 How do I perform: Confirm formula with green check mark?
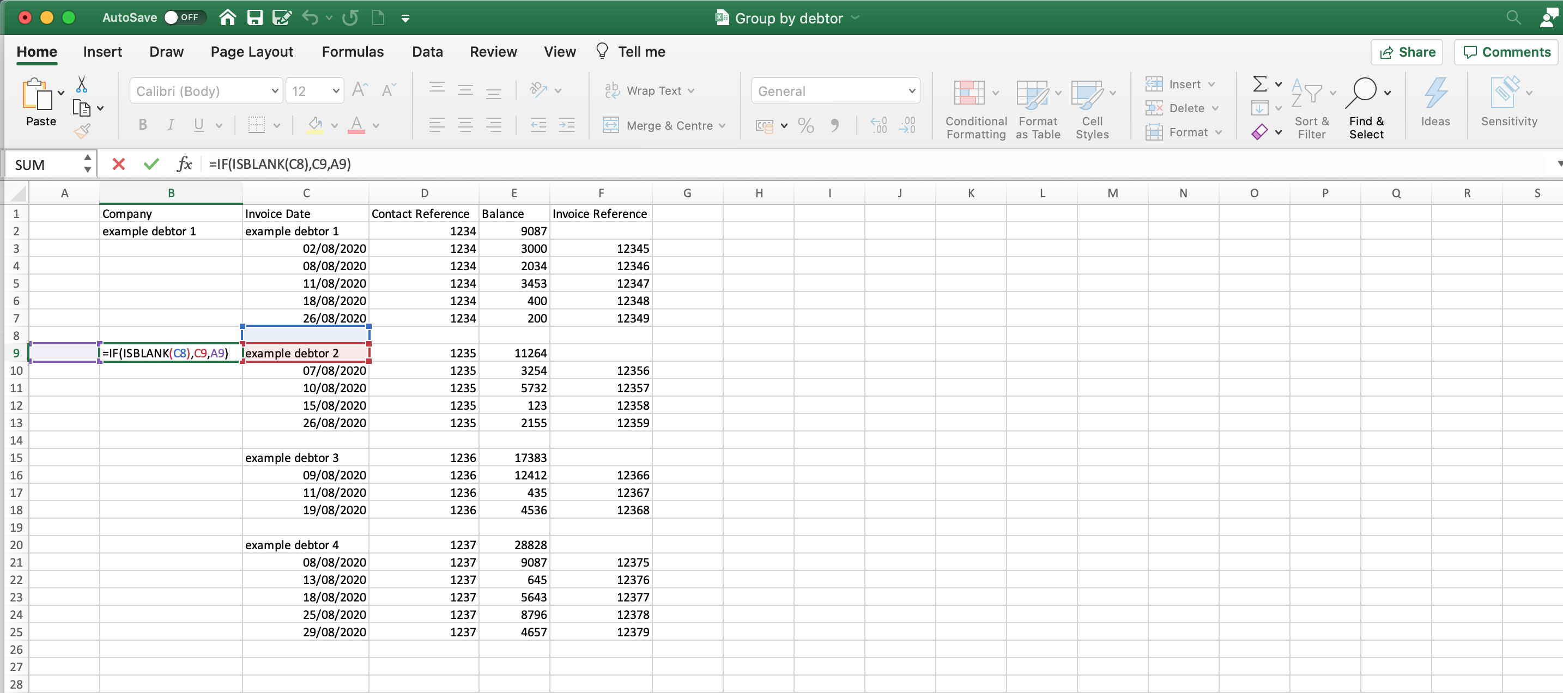[151, 164]
